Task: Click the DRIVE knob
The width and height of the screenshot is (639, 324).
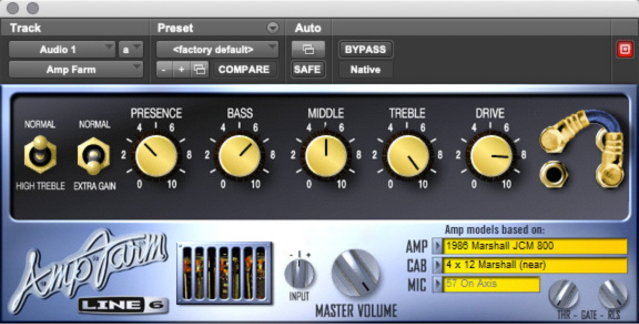Action: [x=491, y=156]
